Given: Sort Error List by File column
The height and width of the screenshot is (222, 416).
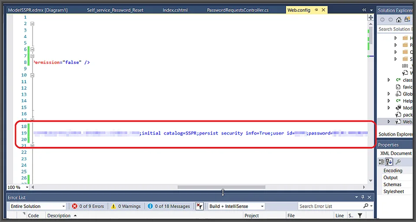Looking at the screenshot, I should coord(291,216).
